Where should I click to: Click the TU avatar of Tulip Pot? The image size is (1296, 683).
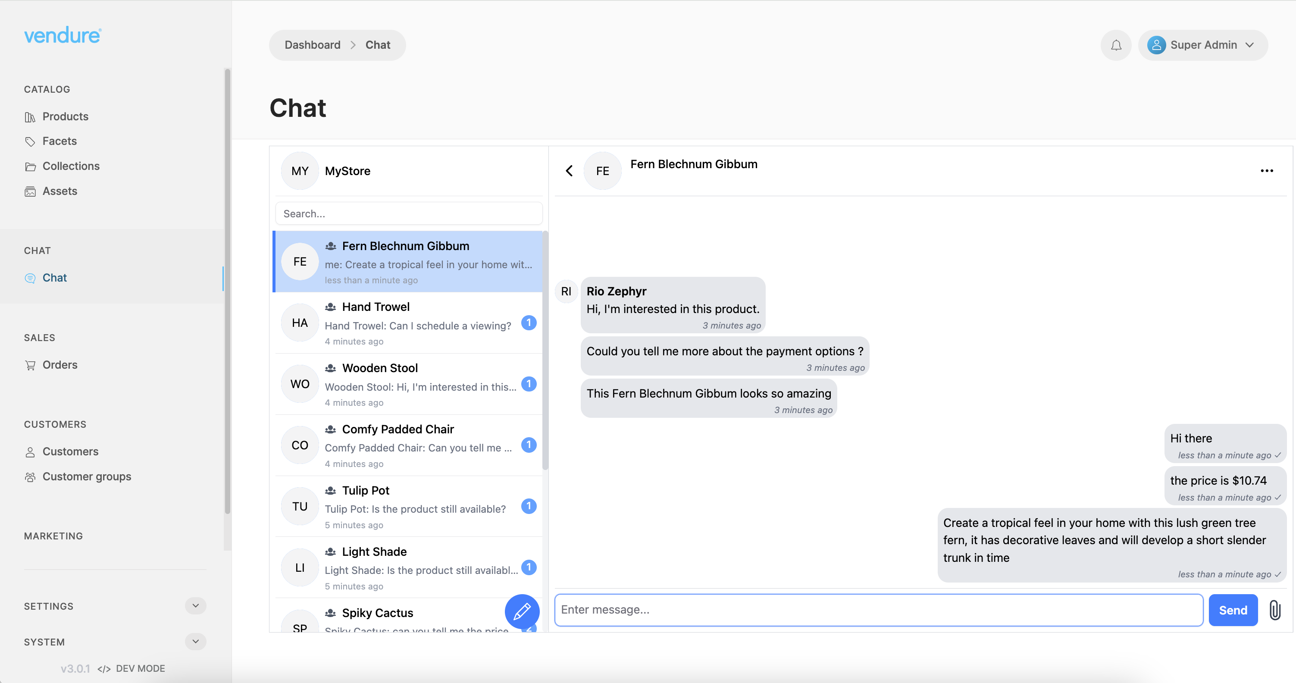click(x=300, y=506)
